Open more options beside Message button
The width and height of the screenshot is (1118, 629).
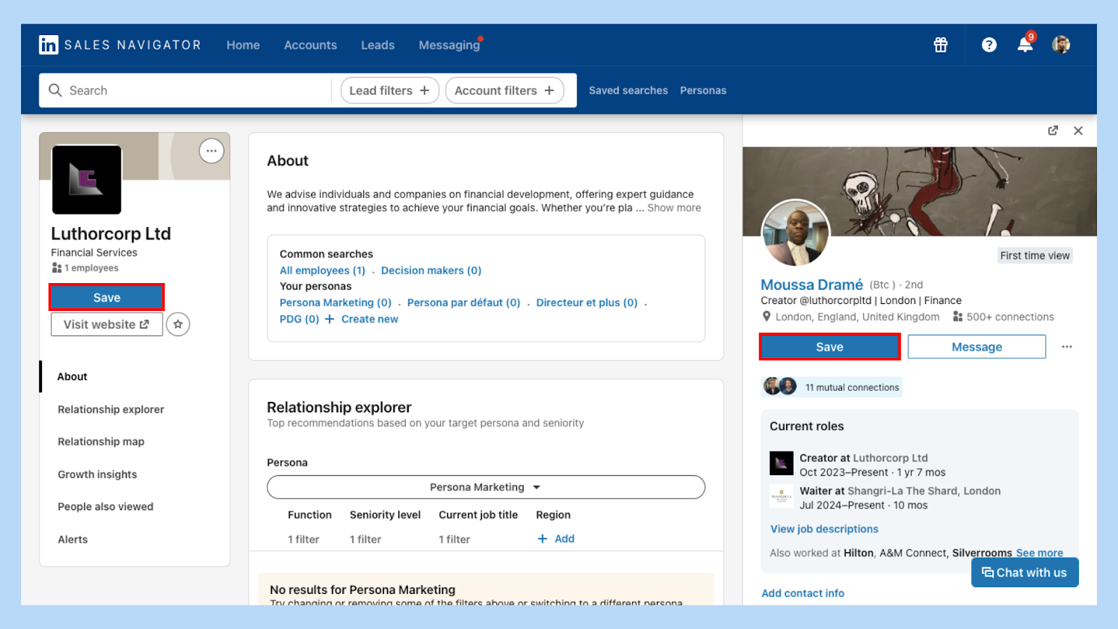(x=1067, y=347)
